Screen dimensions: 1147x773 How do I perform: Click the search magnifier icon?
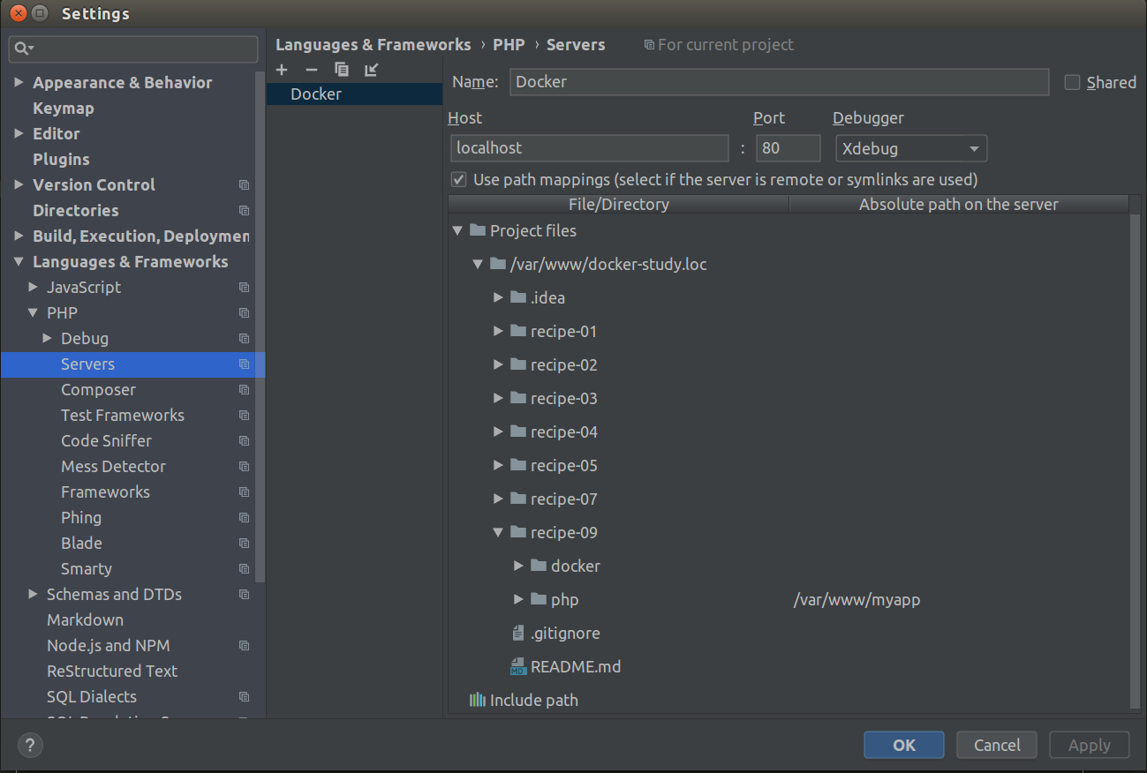coord(23,49)
